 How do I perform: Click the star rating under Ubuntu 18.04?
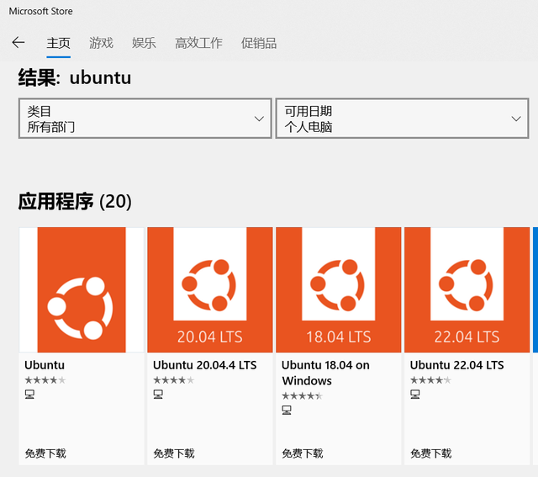[x=302, y=396]
